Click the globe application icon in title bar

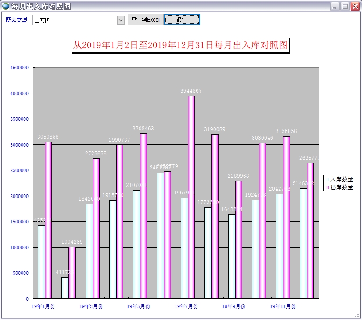6,6
